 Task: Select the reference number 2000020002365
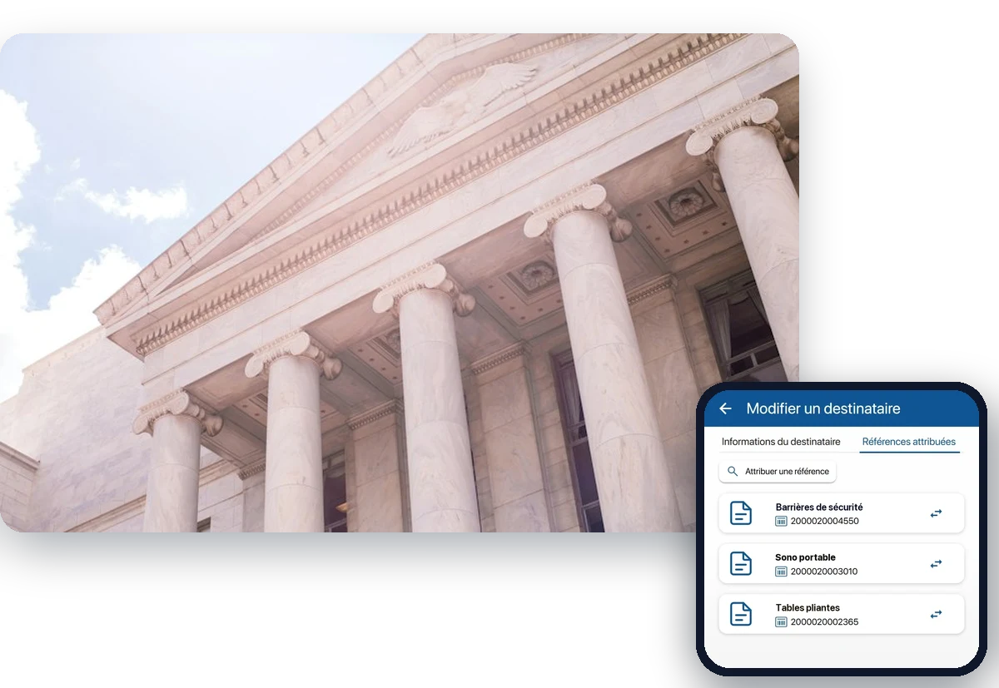[x=824, y=622]
